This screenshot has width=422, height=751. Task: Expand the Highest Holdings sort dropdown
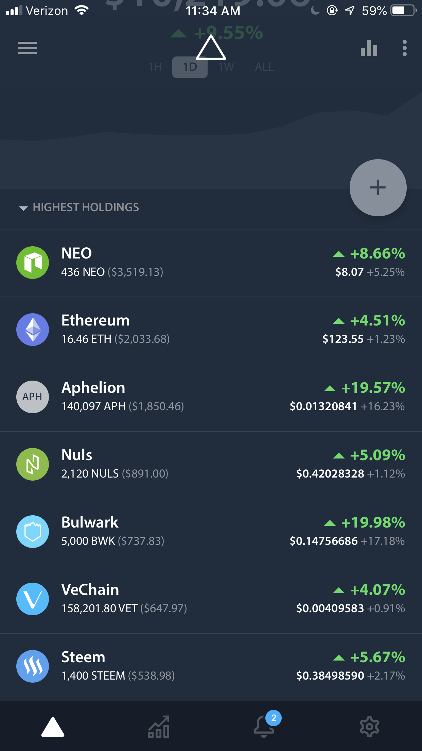pyautogui.click(x=79, y=207)
